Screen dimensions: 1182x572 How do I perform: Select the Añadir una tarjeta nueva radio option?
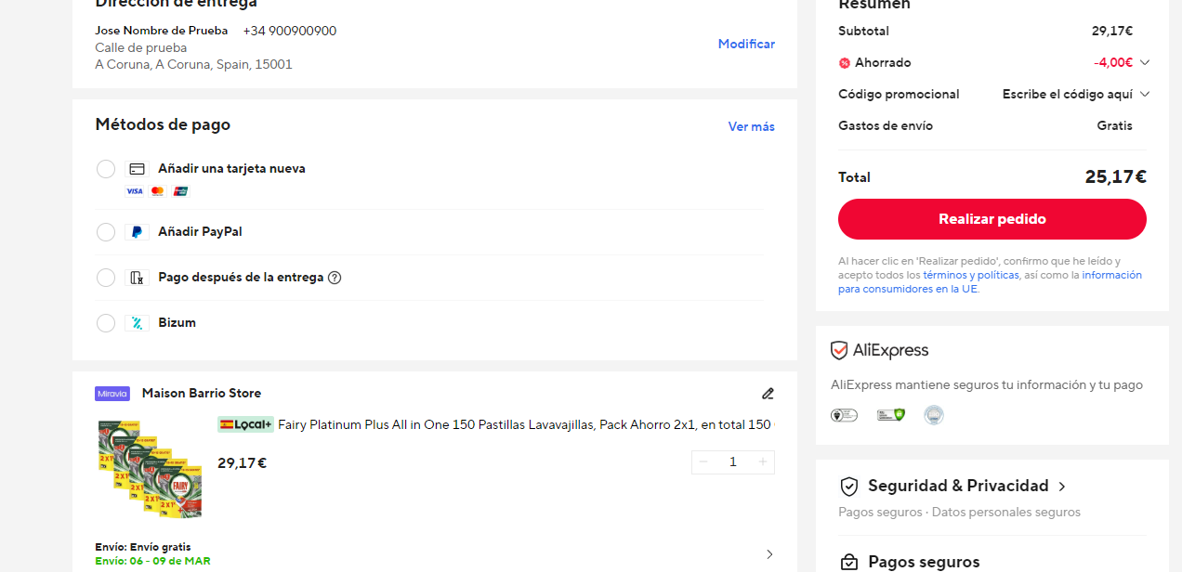point(106,169)
